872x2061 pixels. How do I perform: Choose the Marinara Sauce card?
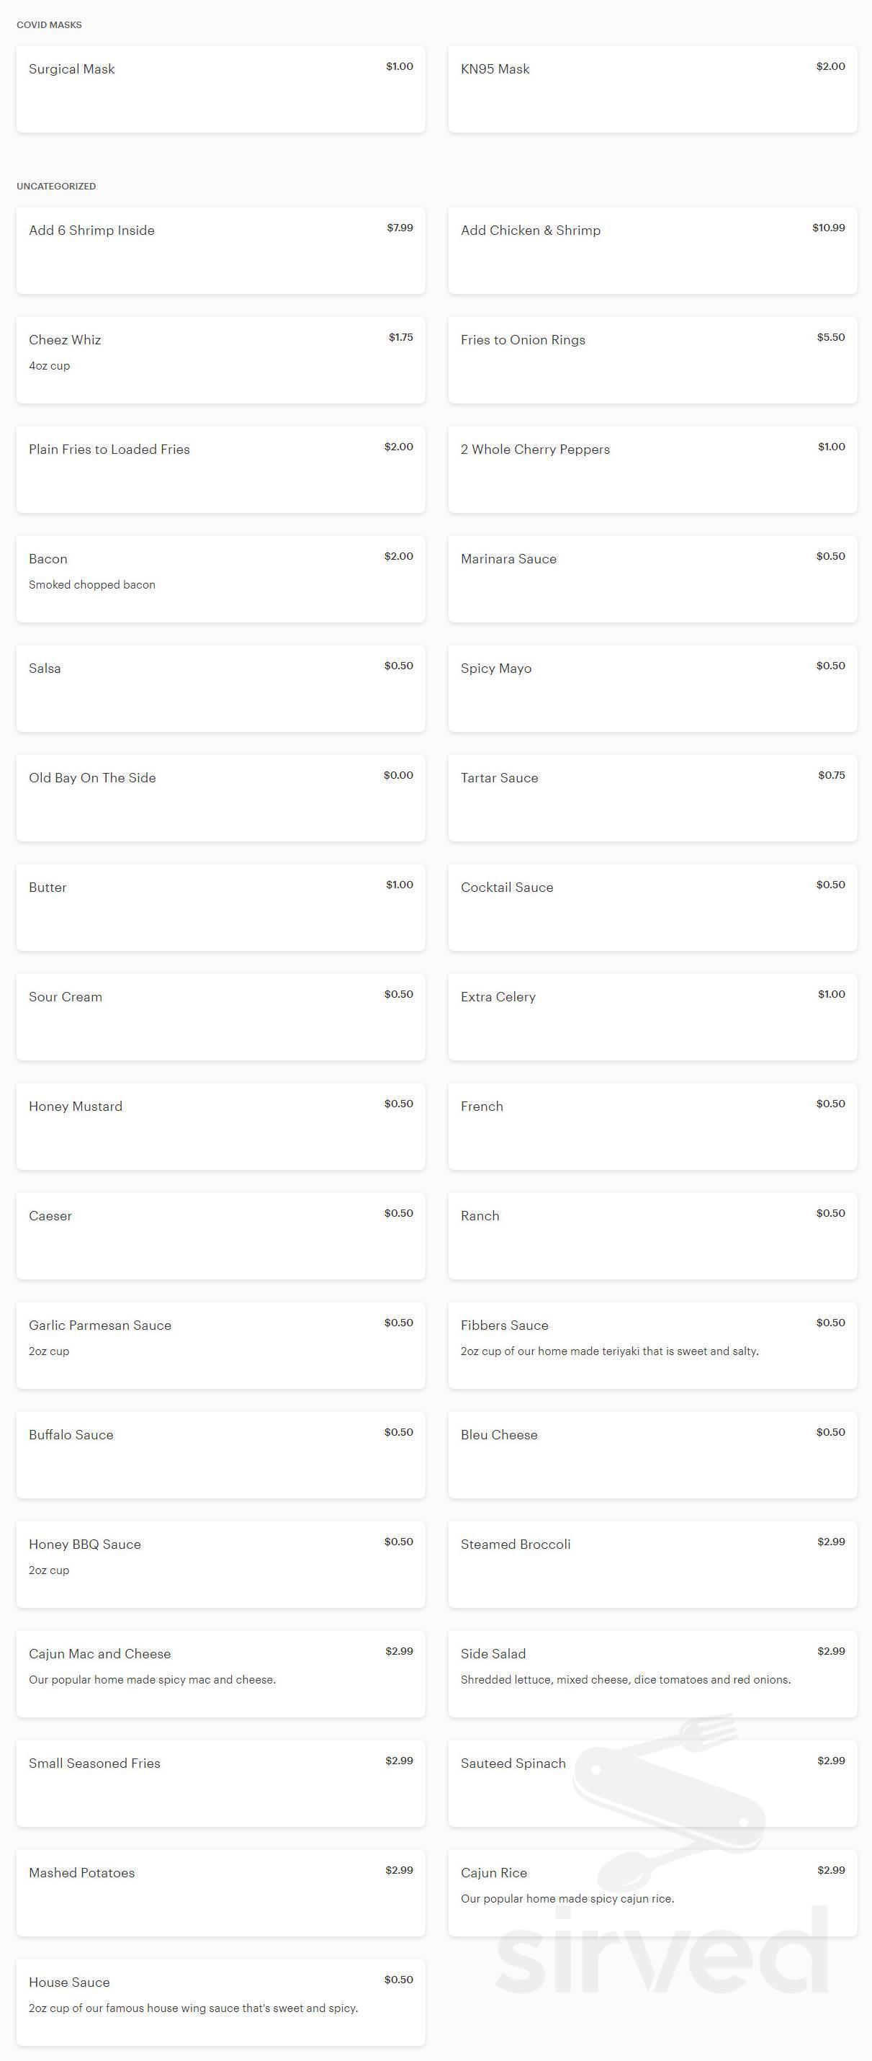click(x=652, y=579)
